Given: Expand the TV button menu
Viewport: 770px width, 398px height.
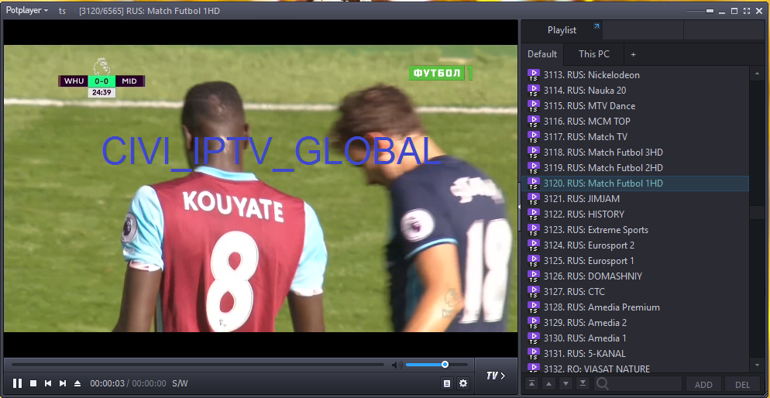Looking at the screenshot, I should (x=495, y=376).
